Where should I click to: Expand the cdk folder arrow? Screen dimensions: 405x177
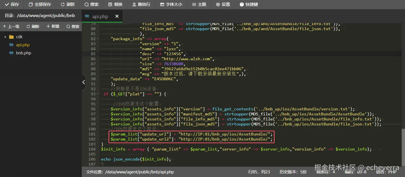[x=5, y=37]
